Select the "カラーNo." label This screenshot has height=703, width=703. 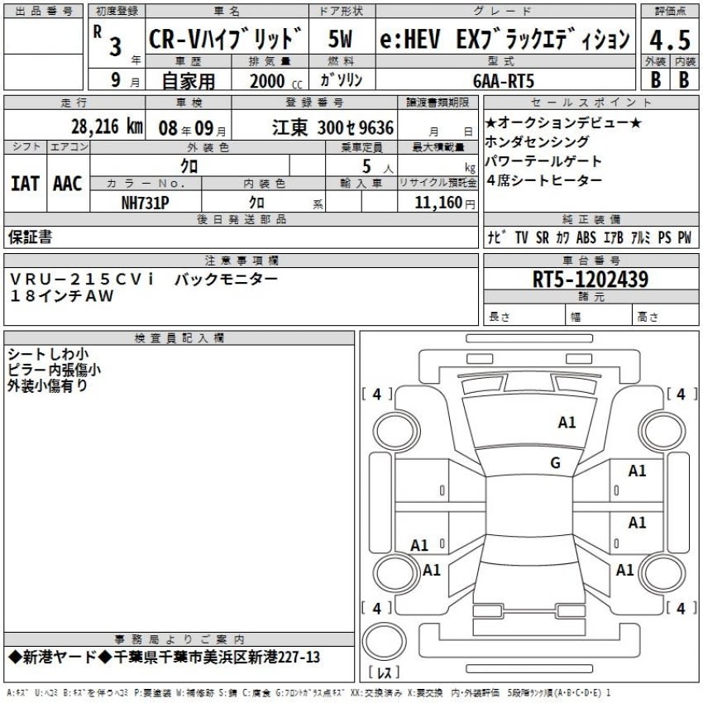click(x=146, y=184)
